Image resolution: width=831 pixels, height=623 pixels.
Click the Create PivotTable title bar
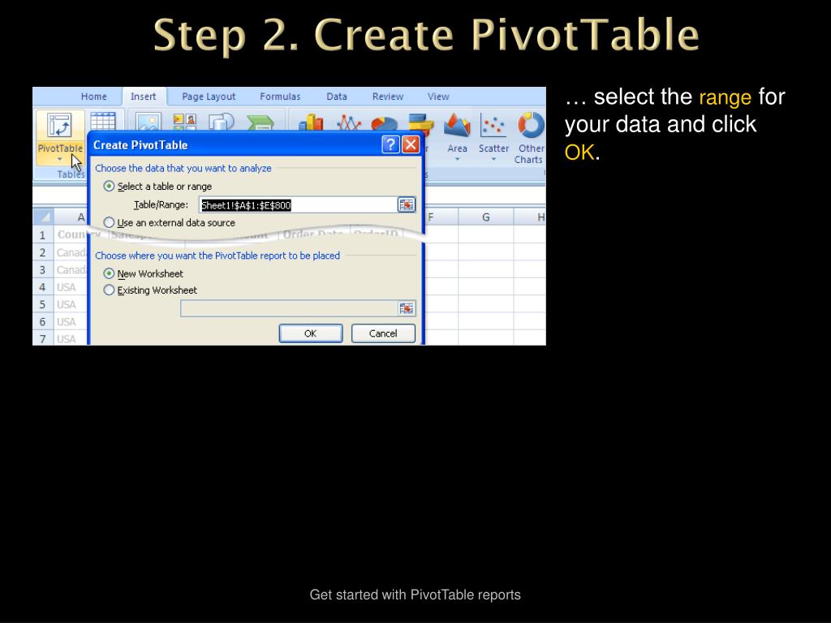pos(236,144)
